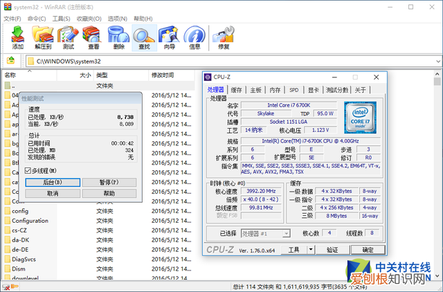Click the config folder icon
443x292 pixels.
coord(8,211)
